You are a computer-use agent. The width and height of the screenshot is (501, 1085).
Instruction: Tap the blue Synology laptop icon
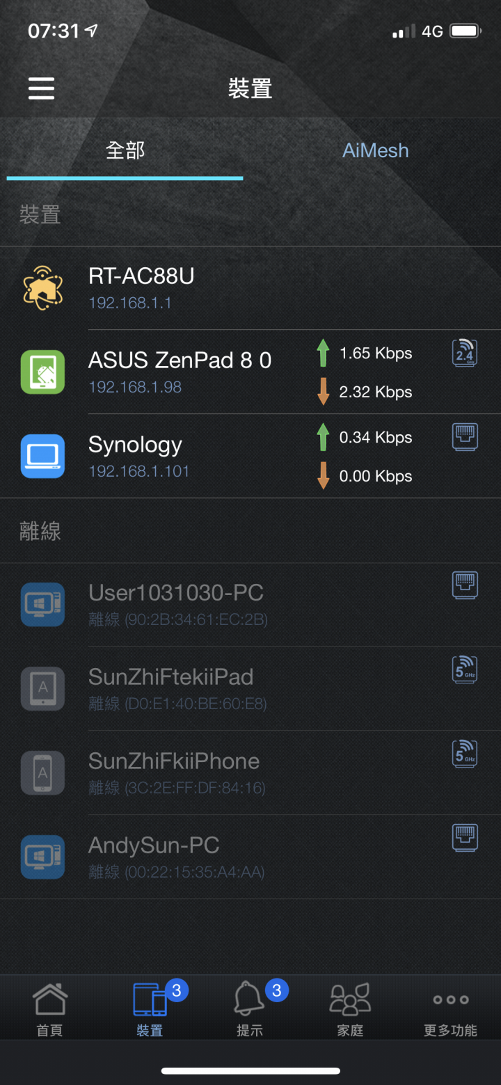coord(43,456)
